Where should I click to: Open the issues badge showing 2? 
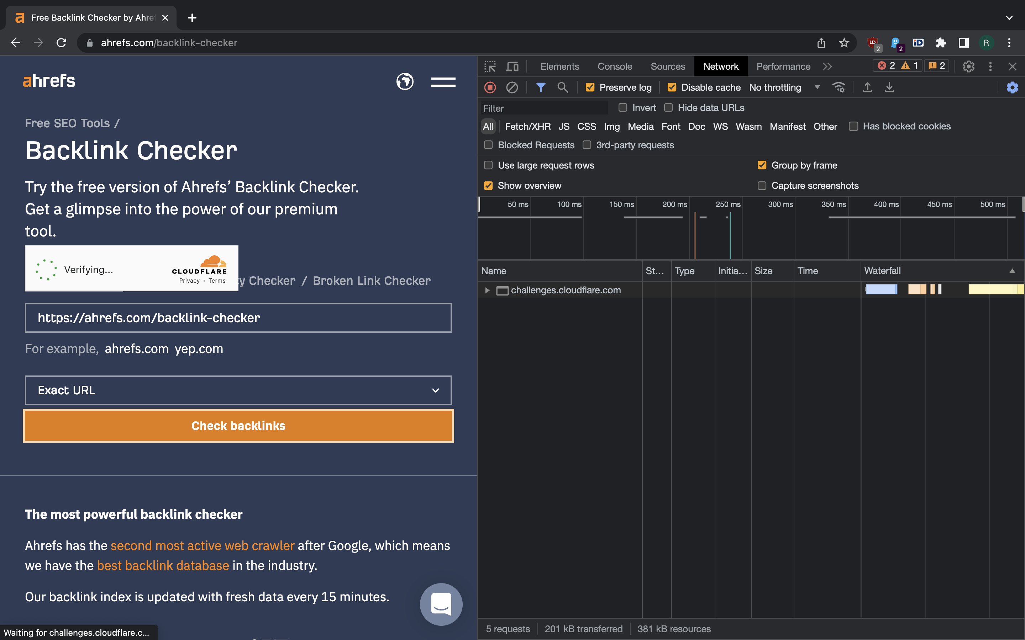(936, 66)
